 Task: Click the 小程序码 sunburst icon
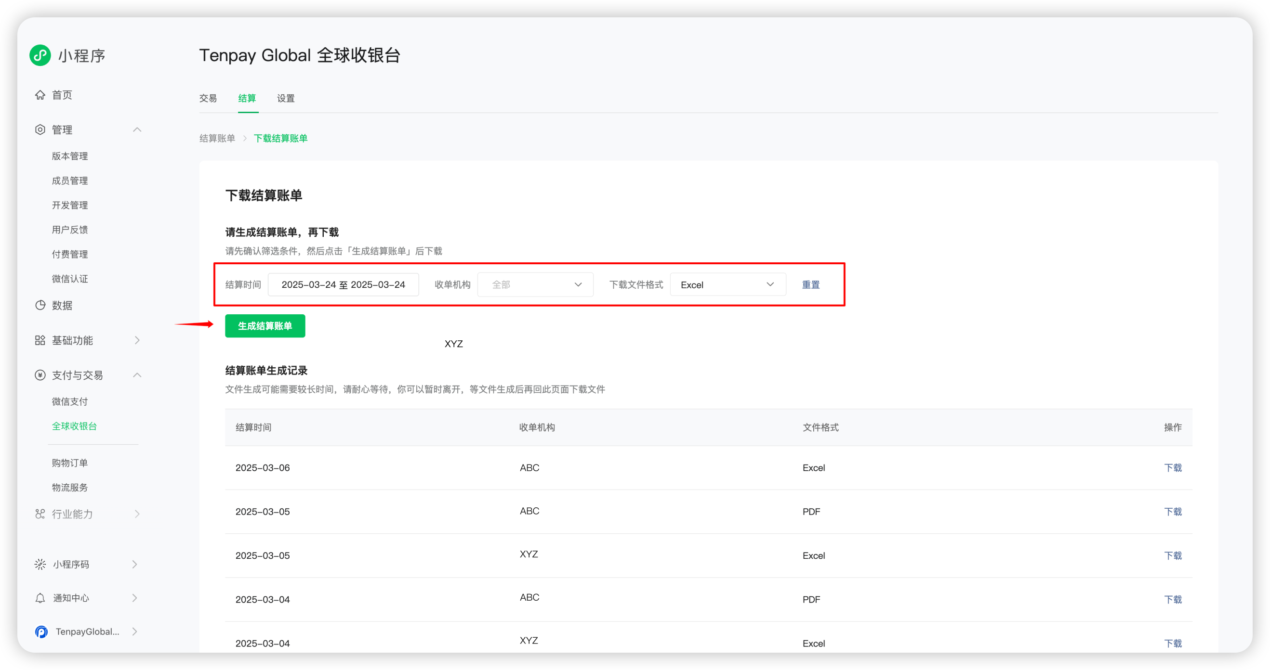[40, 564]
